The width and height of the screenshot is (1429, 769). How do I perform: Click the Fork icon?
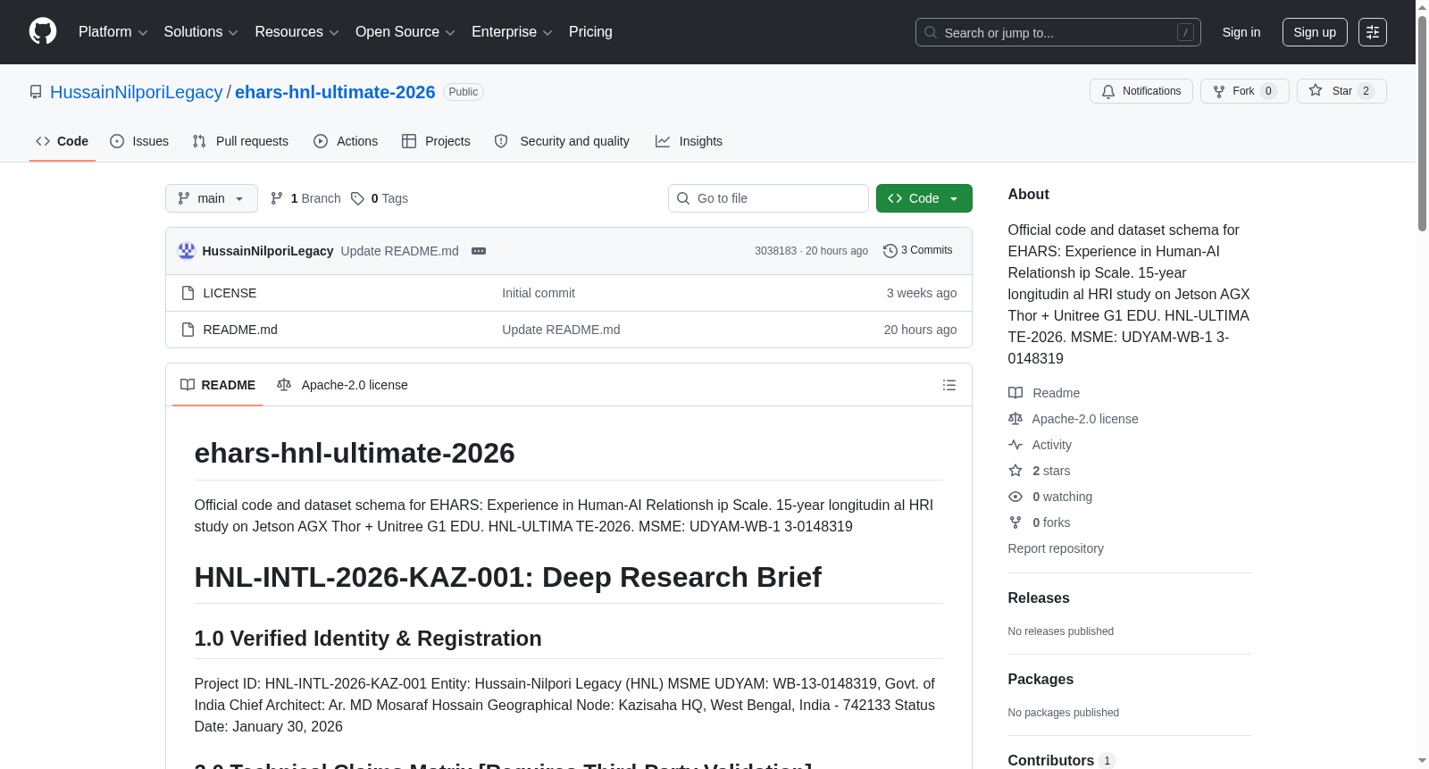[1219, 91]
